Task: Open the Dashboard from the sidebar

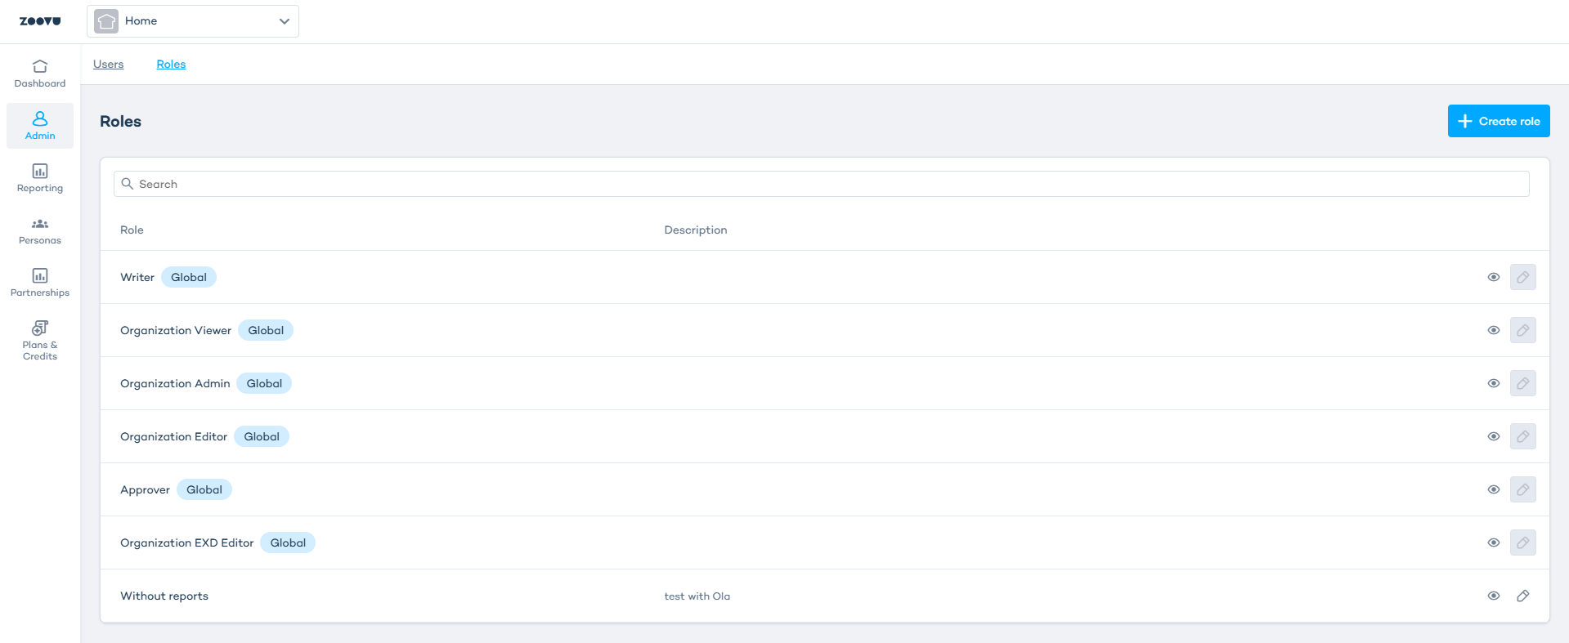Action: click(39, 74)
